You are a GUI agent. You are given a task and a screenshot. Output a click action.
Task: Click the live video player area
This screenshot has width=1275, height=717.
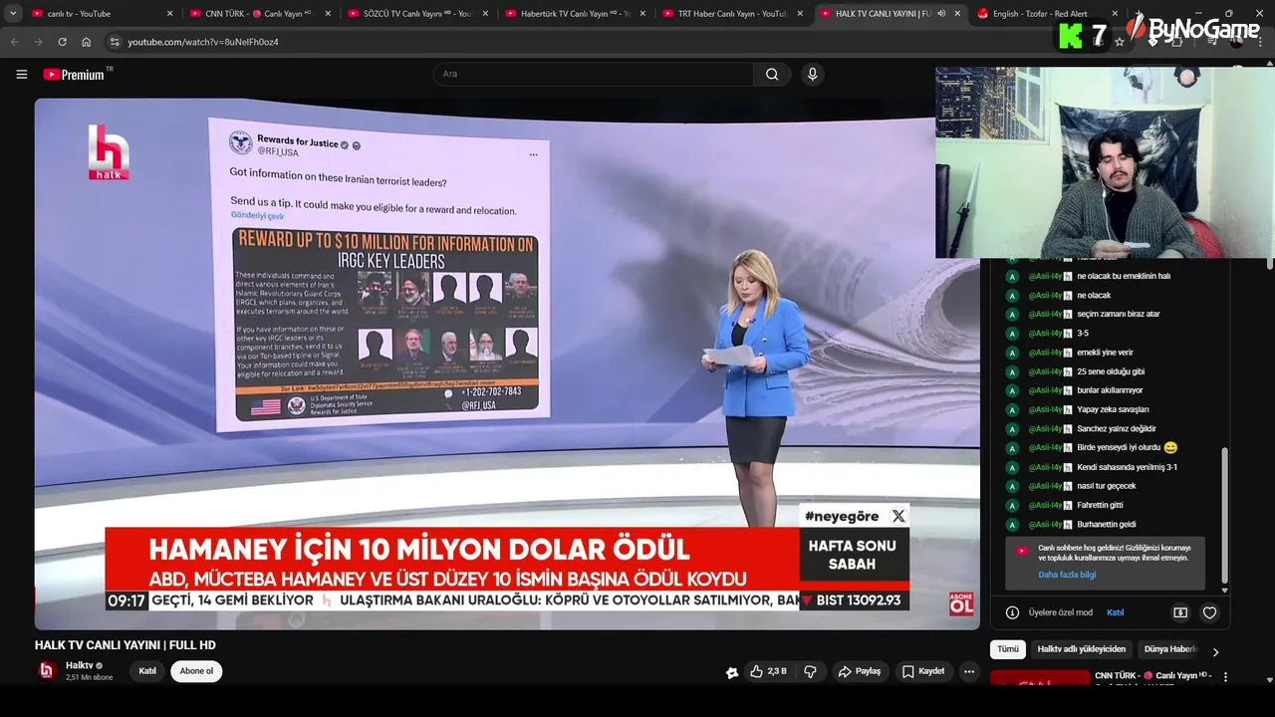click(507, 363)
